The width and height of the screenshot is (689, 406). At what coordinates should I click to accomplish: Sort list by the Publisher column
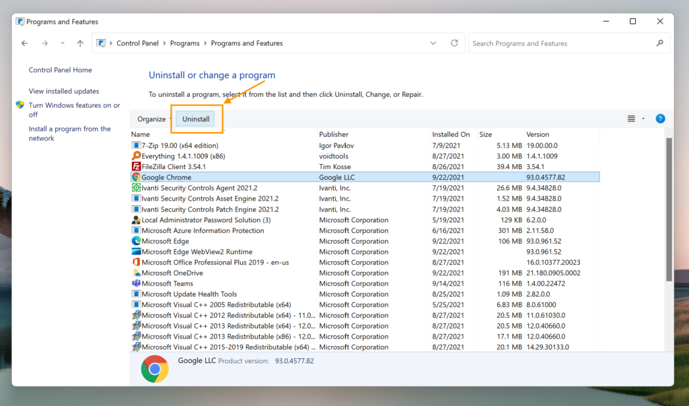coord(334,135)
